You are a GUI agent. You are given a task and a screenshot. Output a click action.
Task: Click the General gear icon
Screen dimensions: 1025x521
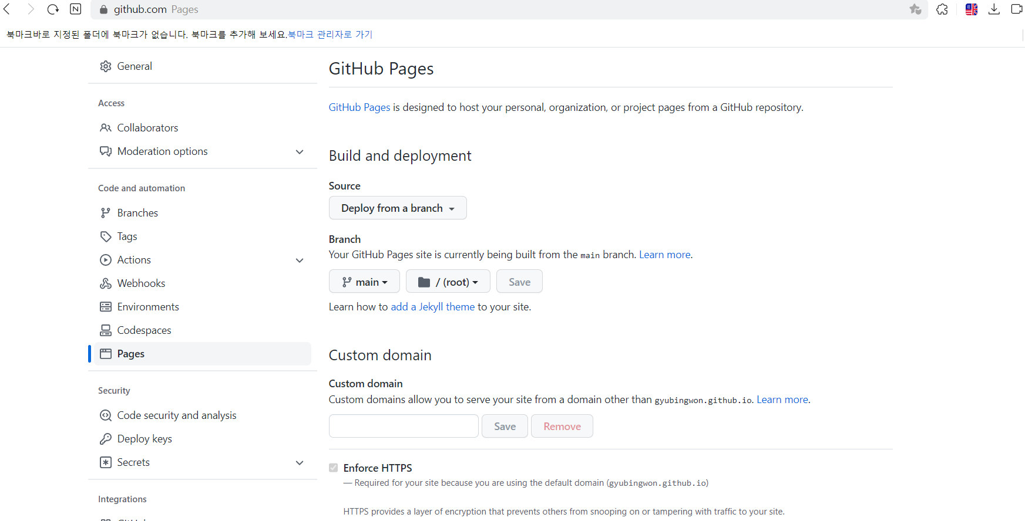pos(106,66)
